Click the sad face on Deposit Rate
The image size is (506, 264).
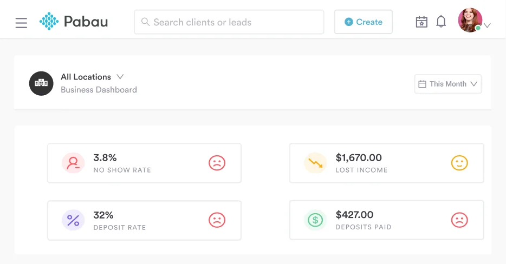coord(217,220)
